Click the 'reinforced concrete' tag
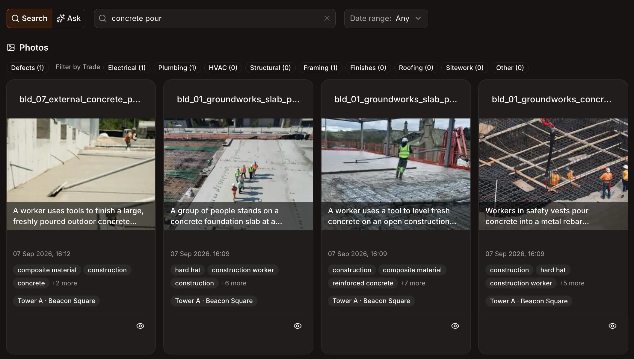634x359 pixels. pos(363,283)
